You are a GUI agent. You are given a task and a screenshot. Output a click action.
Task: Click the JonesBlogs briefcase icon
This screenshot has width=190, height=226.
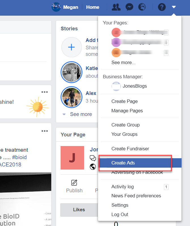pos(116,86)
